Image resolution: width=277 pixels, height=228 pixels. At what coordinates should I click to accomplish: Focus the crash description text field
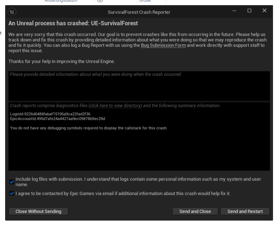pos(139,86)
